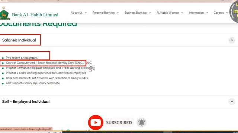This screenshot has width=238, height=133.
Task: Open the About Us menu
Action: [78, 13]
